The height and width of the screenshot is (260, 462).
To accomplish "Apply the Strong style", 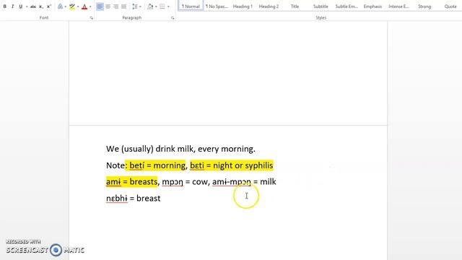I will [x=424, y=6].
